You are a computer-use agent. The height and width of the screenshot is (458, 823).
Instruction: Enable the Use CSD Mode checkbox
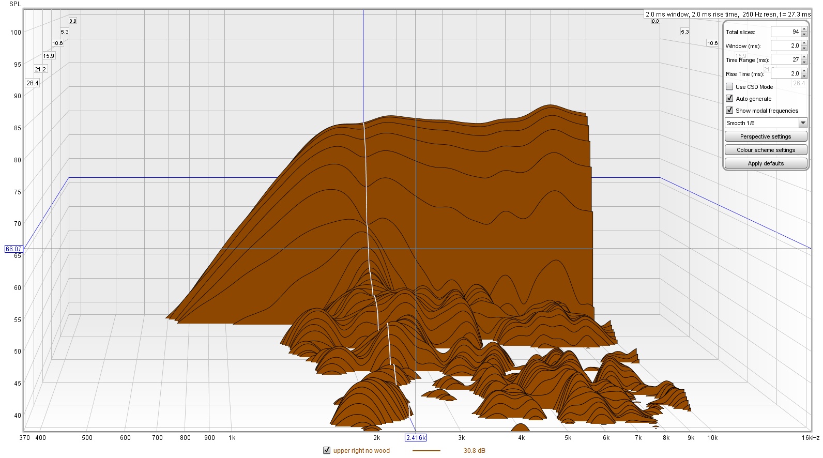729,86
